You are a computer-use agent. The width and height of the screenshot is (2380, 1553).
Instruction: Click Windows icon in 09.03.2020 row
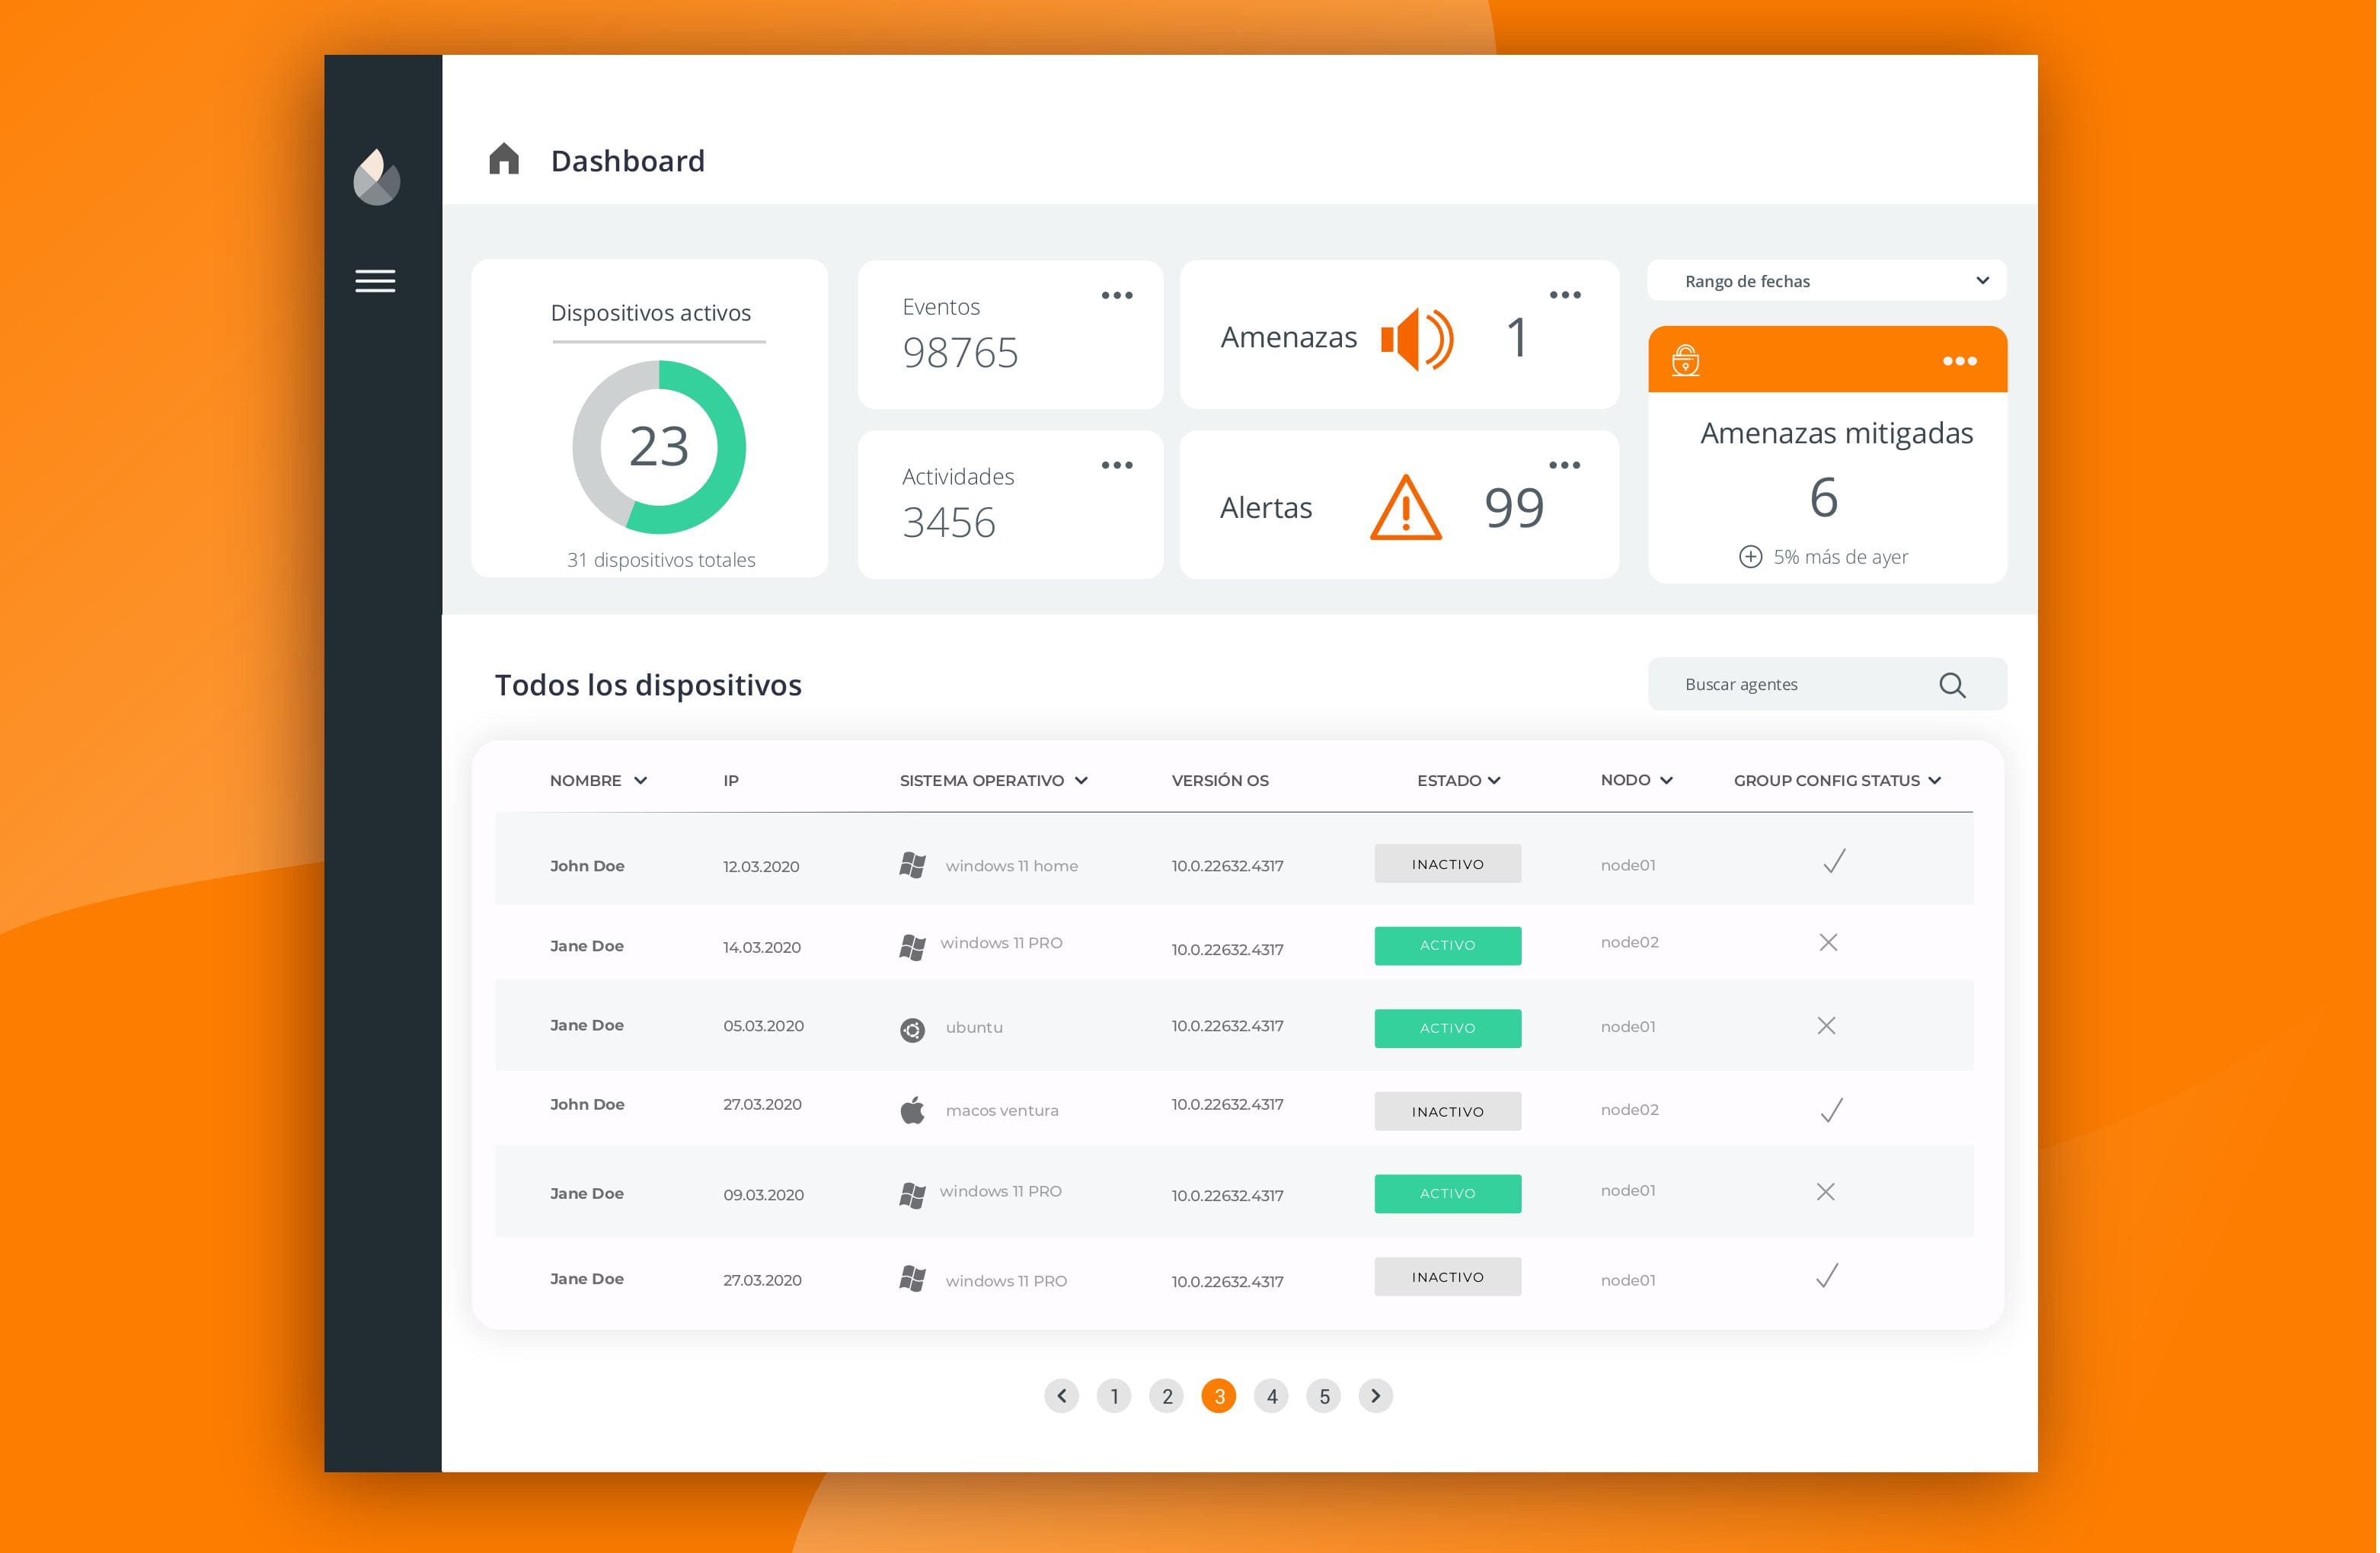coord(912,1195)
